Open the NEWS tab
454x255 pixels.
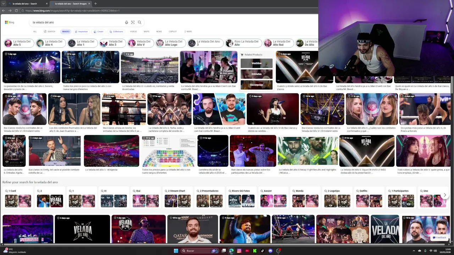159,32
